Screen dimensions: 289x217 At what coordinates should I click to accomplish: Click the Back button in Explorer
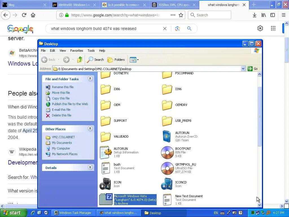coord(48,60)
